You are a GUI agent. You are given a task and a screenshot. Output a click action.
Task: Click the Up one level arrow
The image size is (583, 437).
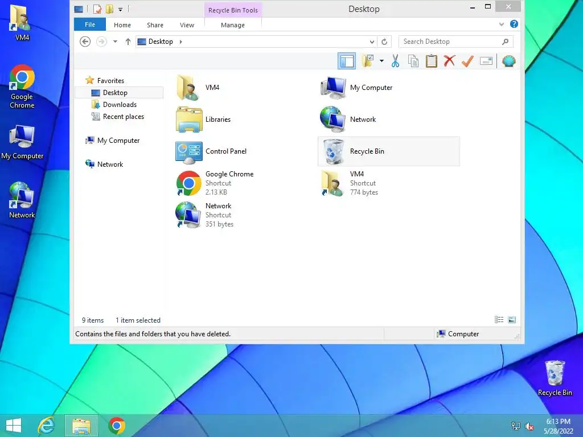point(128,42)
